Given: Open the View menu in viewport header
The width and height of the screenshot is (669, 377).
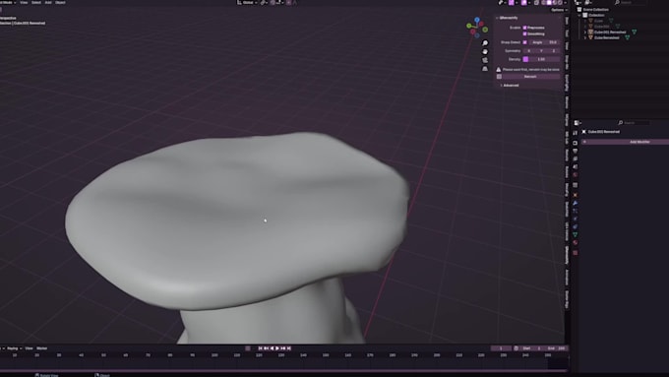Looking at the screenshot, I should pyautogui.click(x=24, y=3).
